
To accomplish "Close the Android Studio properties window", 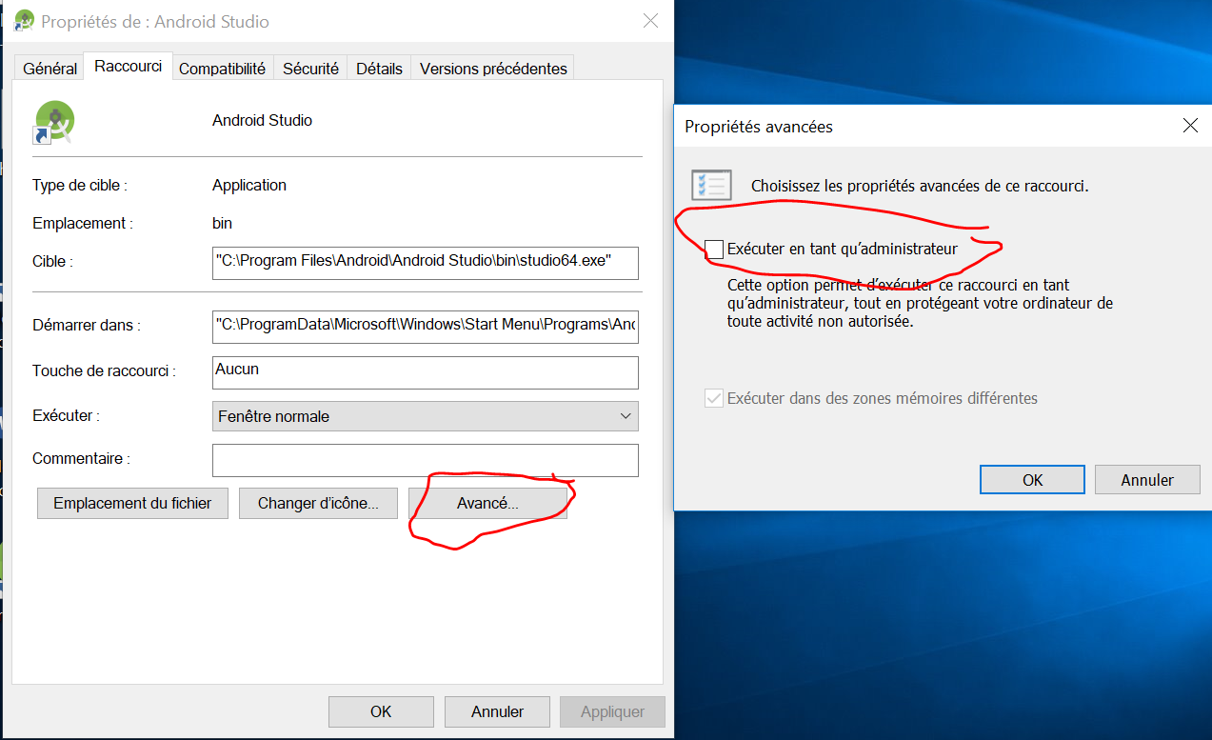I will (650, 21).
